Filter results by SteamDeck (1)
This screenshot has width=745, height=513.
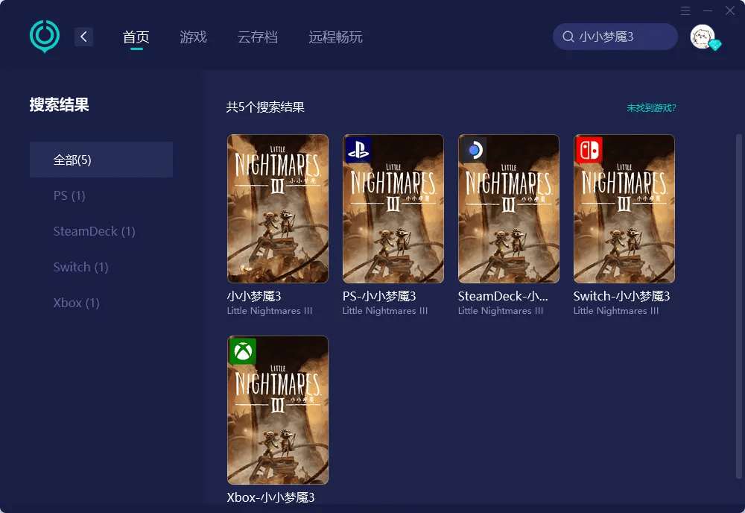pyautogui.click(x=94, y=231)
